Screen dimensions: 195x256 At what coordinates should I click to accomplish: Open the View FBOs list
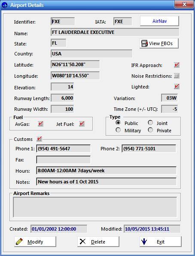159,43
